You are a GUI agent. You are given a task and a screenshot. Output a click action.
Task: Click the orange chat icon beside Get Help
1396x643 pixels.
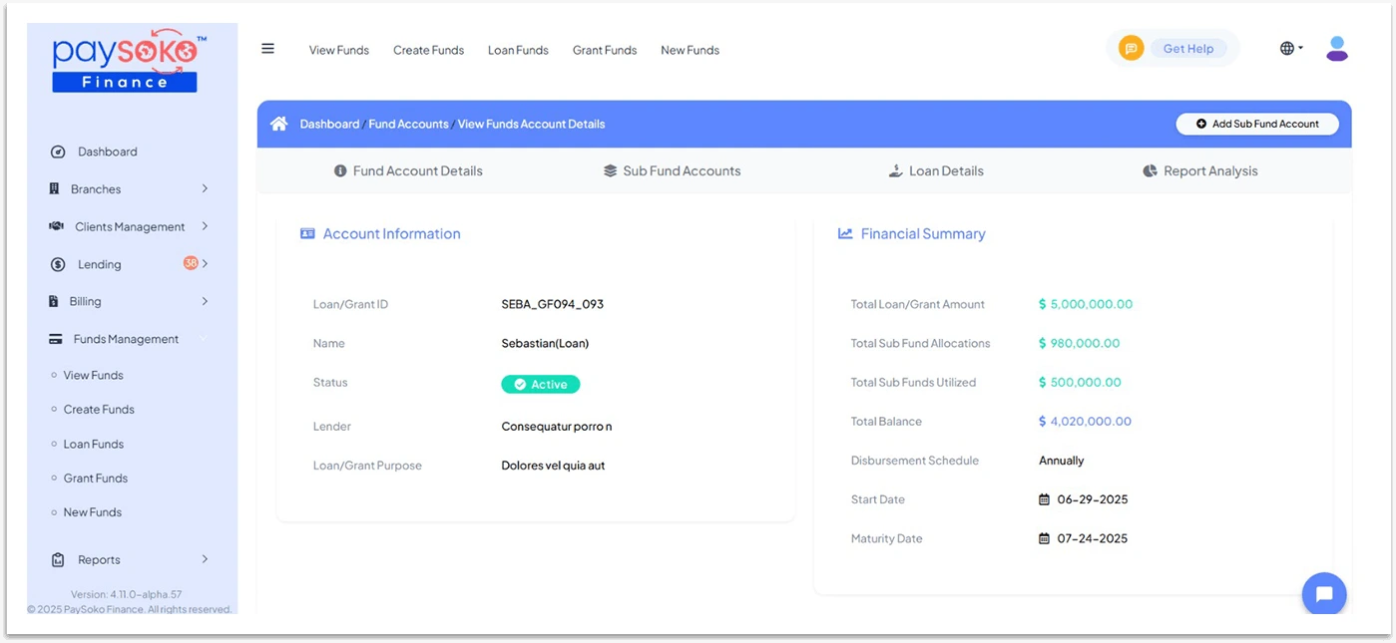(1131, 48)
